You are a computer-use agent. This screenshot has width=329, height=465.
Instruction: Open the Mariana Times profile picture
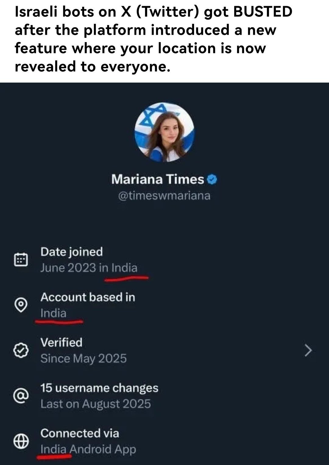click(x=164, y=132)
